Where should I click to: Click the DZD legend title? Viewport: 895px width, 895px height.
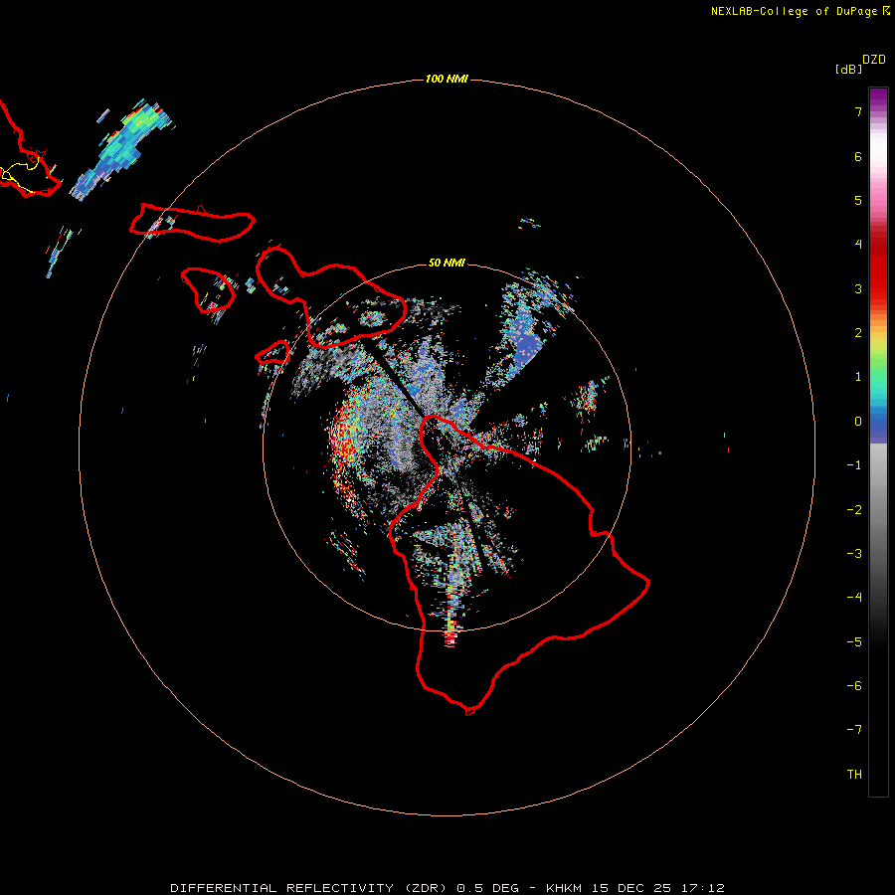(x=874, y=60)
